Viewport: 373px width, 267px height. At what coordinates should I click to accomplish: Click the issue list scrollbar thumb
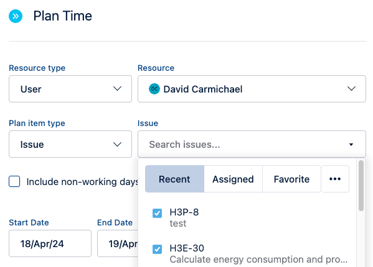[x=361, y=186]
